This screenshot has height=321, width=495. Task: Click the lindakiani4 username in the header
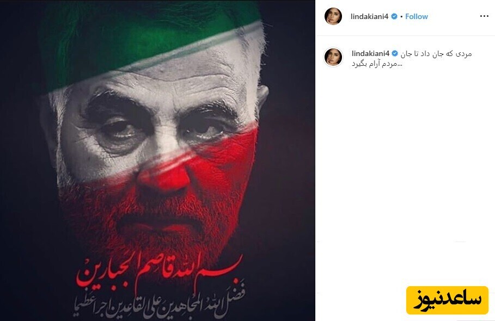pos(369,16)
